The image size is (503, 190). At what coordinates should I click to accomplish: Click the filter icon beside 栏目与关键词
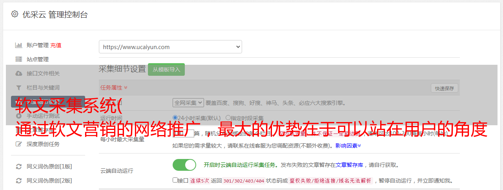18,88
